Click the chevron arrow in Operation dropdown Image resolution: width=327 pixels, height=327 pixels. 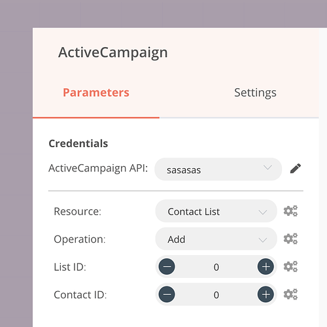[x=263, y=240]
